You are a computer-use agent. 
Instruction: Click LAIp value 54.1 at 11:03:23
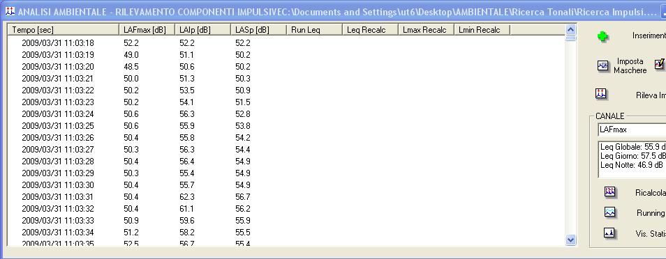(x=187, y=102)
